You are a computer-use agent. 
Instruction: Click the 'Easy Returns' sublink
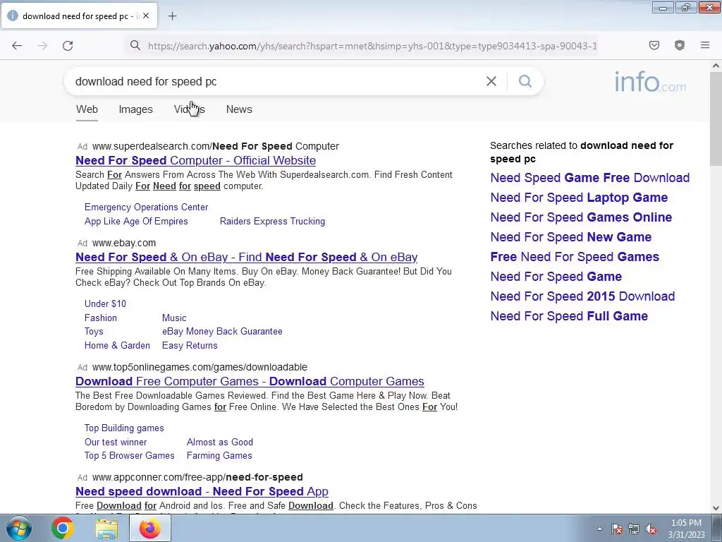click(x=190, y=345)
